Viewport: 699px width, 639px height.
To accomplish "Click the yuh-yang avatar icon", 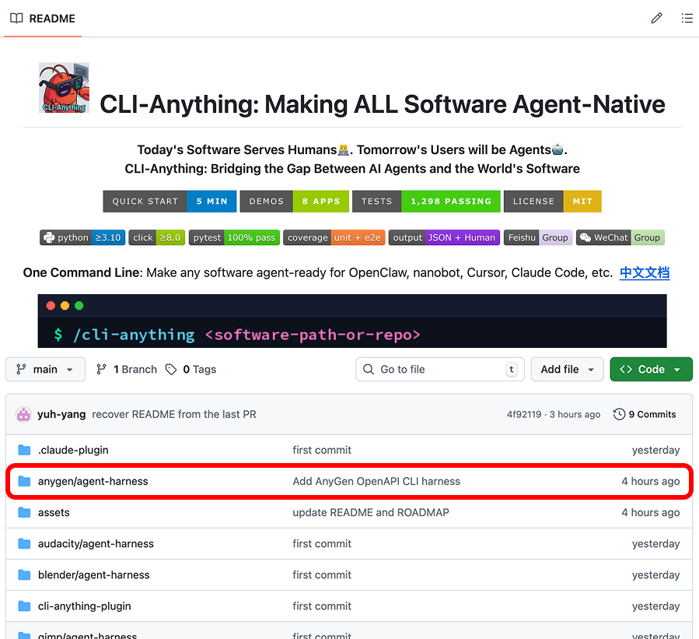I will 23,415.
